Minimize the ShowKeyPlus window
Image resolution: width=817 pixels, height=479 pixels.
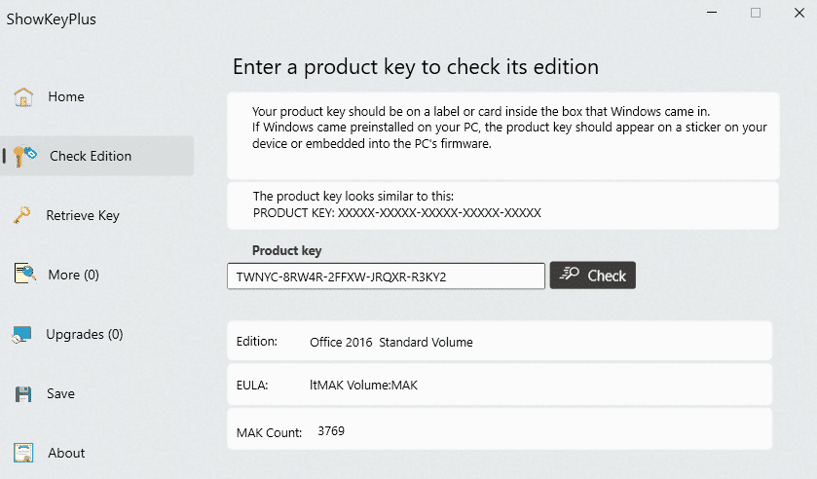pos(710,13)
